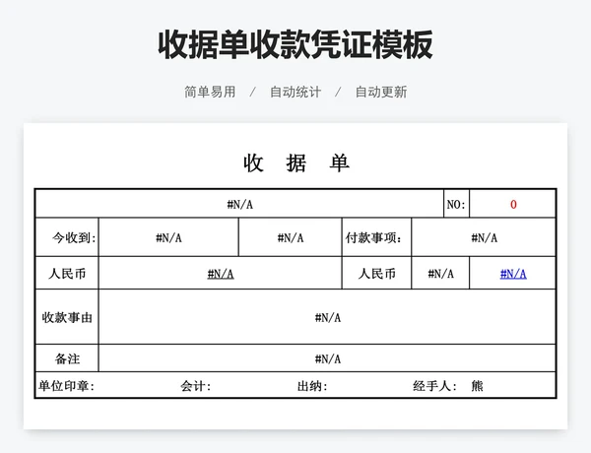
Task: Click the 收款事由 label cell
Action: [x=67, y=317]
